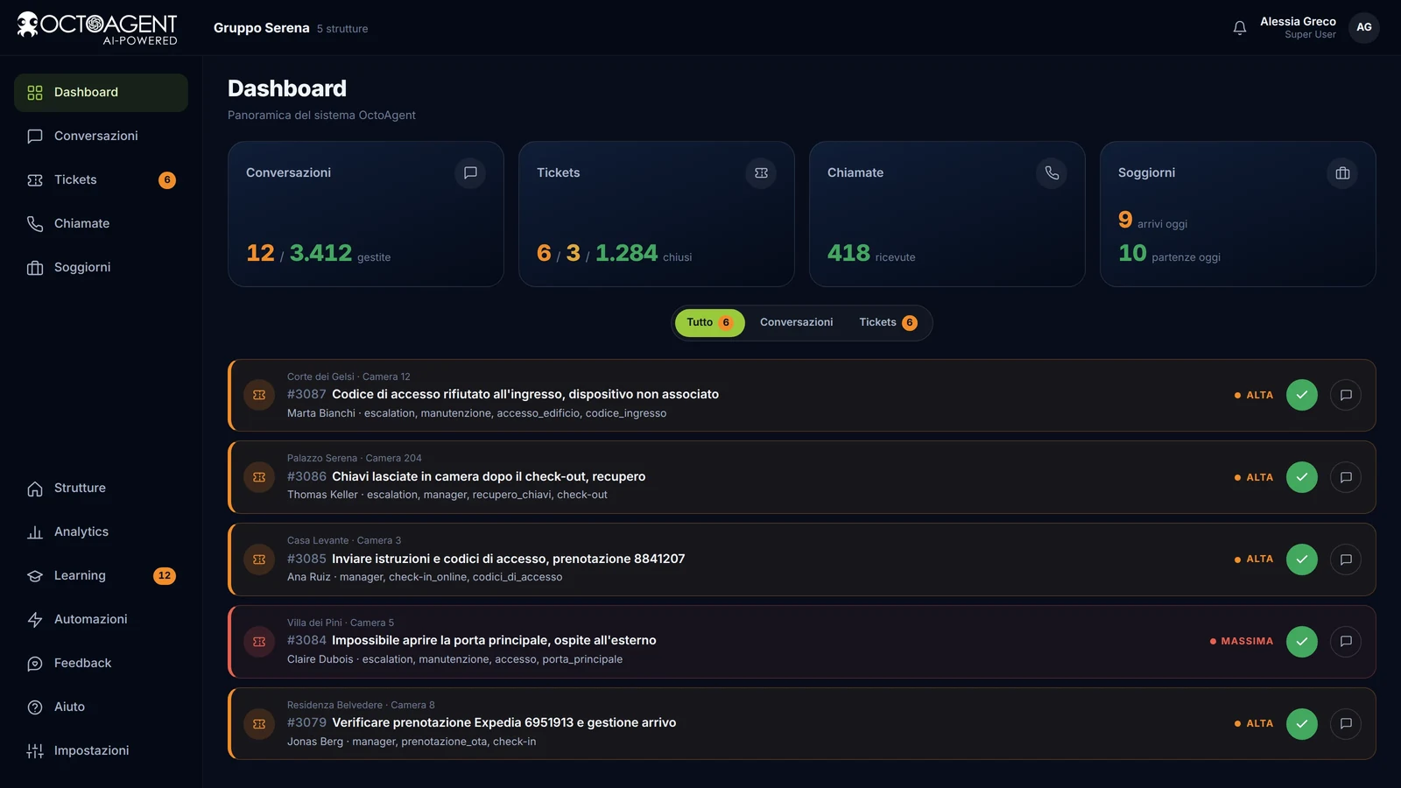Click the ticket icon on Tickets card
1401x788 pixels.
(761, 173)
